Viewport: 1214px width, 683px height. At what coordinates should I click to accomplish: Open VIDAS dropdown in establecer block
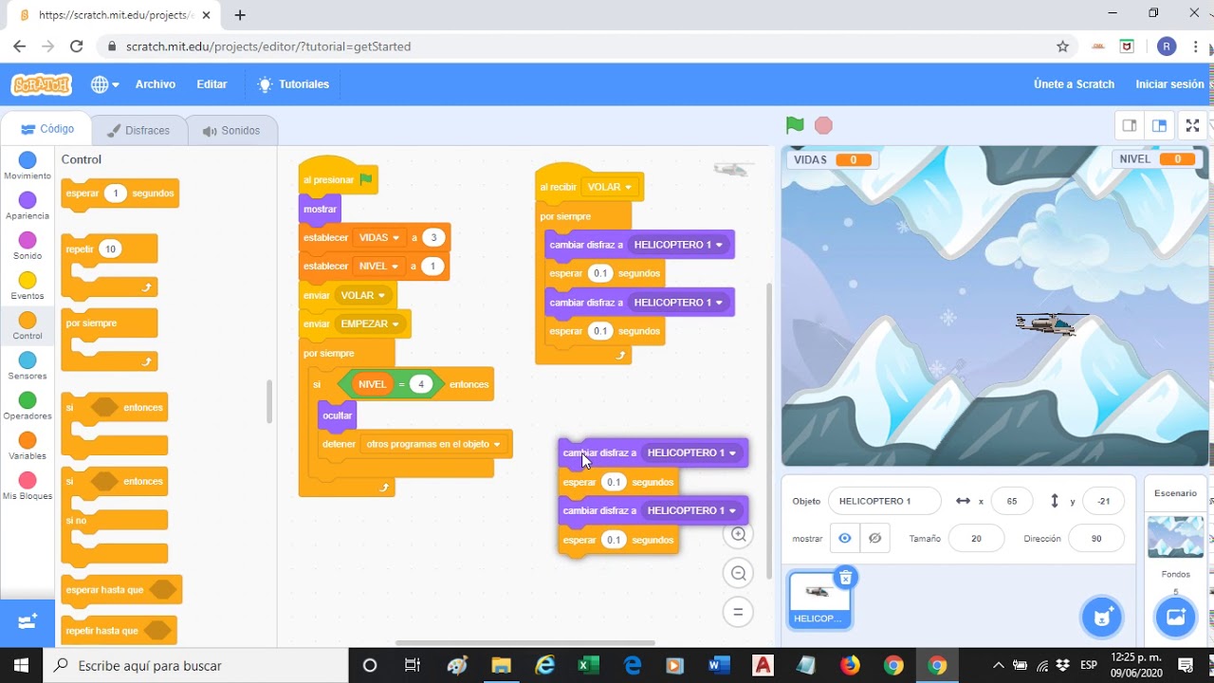[x=378, y=237]
